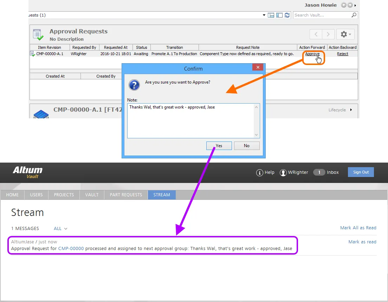The width and height of the screenshot is (388, 302).
Task: Click the Reject link in the request row
Action: pos(342,54)
